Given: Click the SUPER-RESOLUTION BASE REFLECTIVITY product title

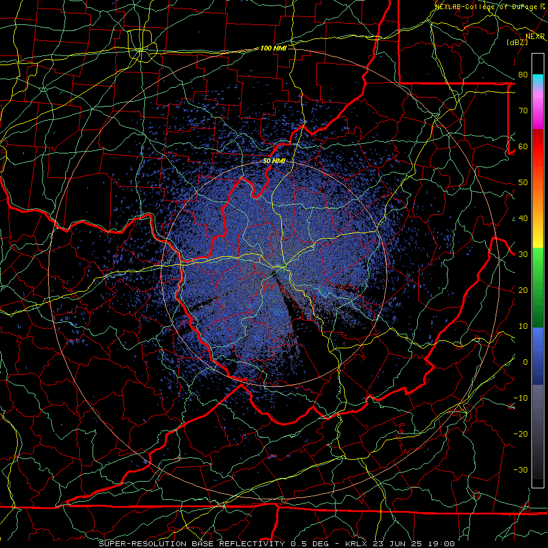Looking at the screenshot, I should click(192, 544).
